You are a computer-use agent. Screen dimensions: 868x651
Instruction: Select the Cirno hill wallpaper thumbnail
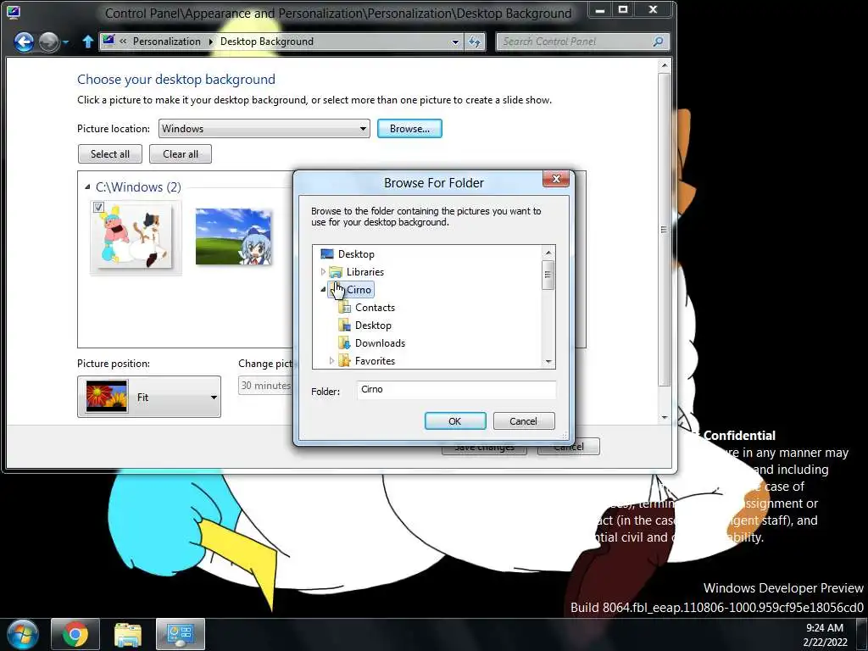234,236
